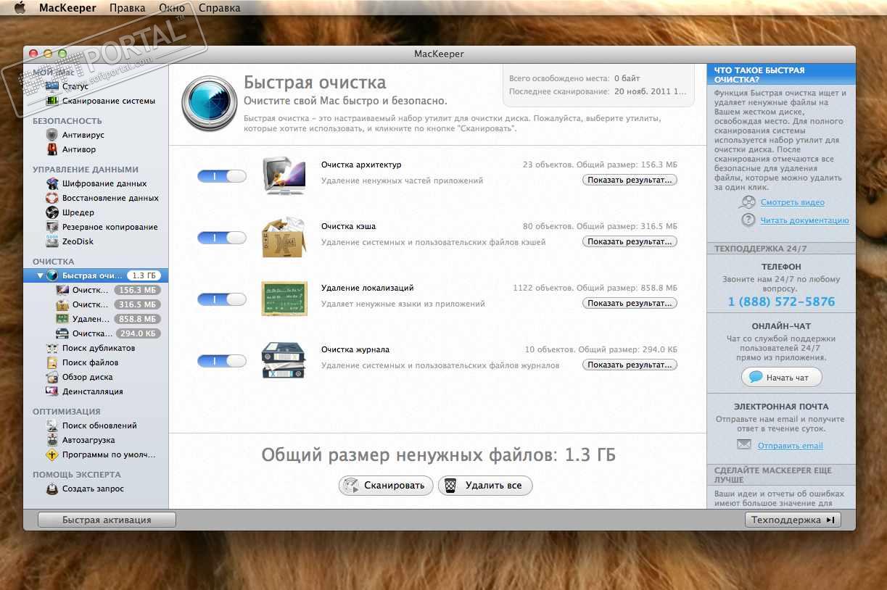This screenshot has height=590, width=887.
Task: Click the large radar Быстрая очистка icon
Action: (x=209, y=103)
